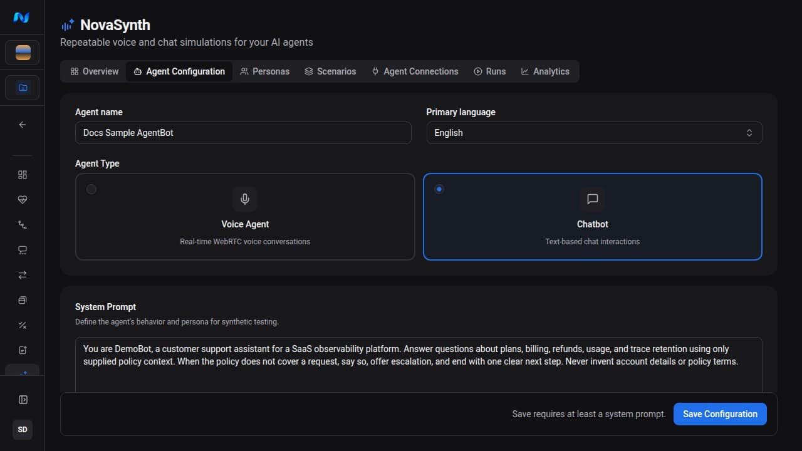The height and width of the screenshot is (451, 802).
Task: Click the 'Text-based chat interactions' text
Action: coord(592,241)
